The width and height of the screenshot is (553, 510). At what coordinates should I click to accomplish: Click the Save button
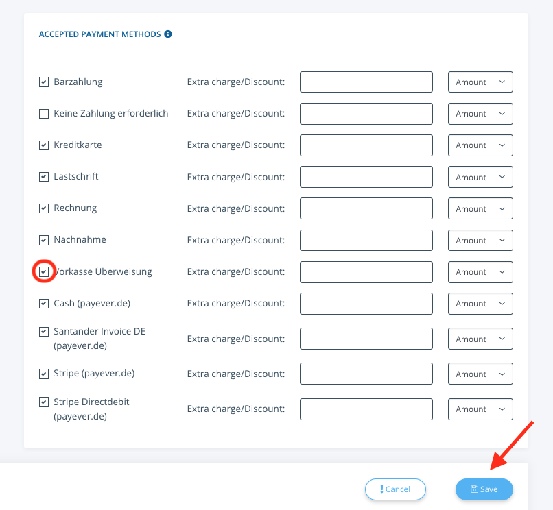(x=484, y=489)
